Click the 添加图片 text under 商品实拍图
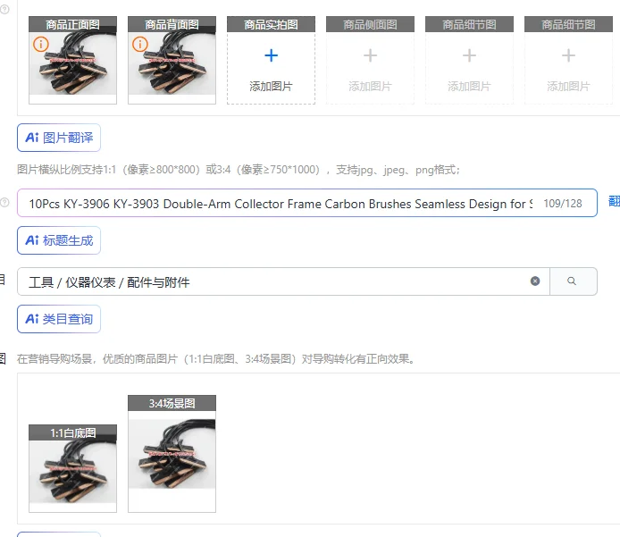 click(x=271, y=86)
